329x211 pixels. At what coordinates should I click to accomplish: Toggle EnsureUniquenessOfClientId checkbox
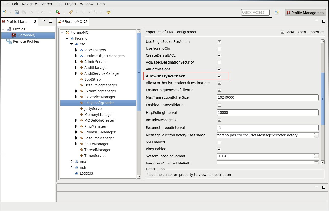click(x=219, y=90)
